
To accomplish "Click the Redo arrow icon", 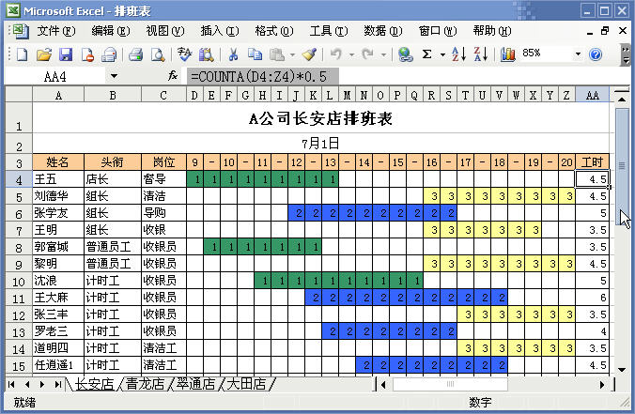I will coord(367,54).
